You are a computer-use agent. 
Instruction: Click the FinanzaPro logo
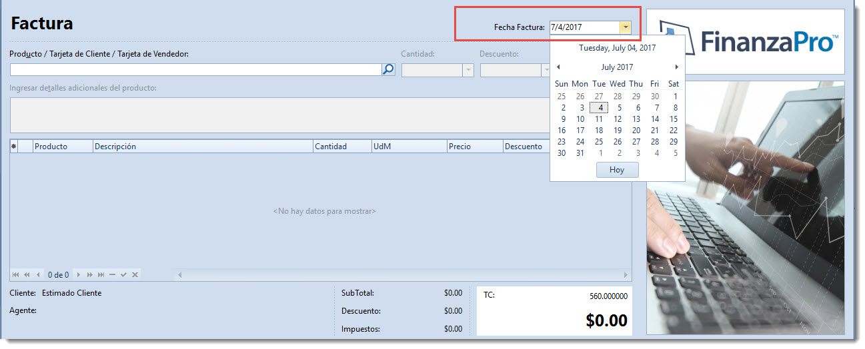coord(746,41)
